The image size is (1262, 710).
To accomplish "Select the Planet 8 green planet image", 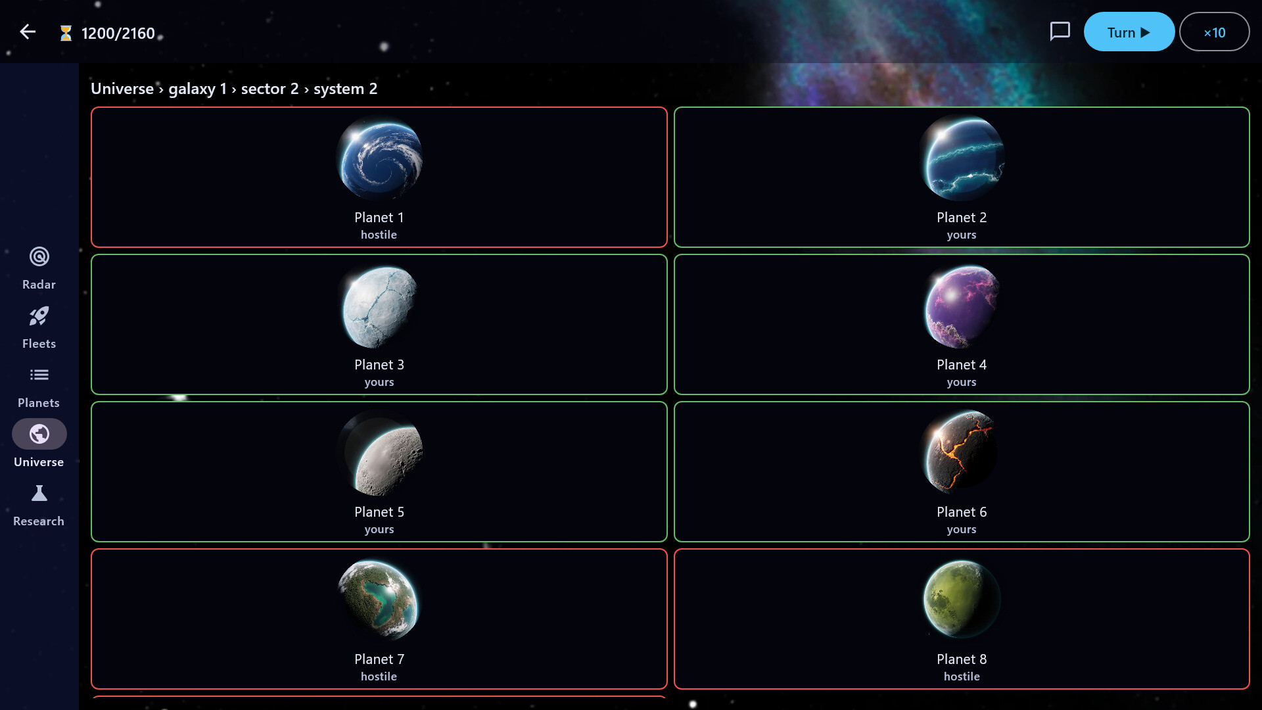I will point(962,600).
